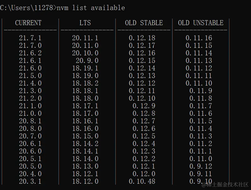Select version 21.0.0
251x190 pixels.
coord(30,114)
